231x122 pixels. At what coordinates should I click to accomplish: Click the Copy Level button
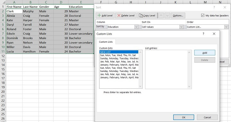(147, 15)
